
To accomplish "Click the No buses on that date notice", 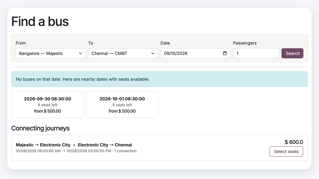I will click(159, 79).
